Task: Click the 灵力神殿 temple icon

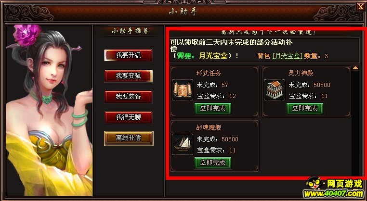Action: 275,90
